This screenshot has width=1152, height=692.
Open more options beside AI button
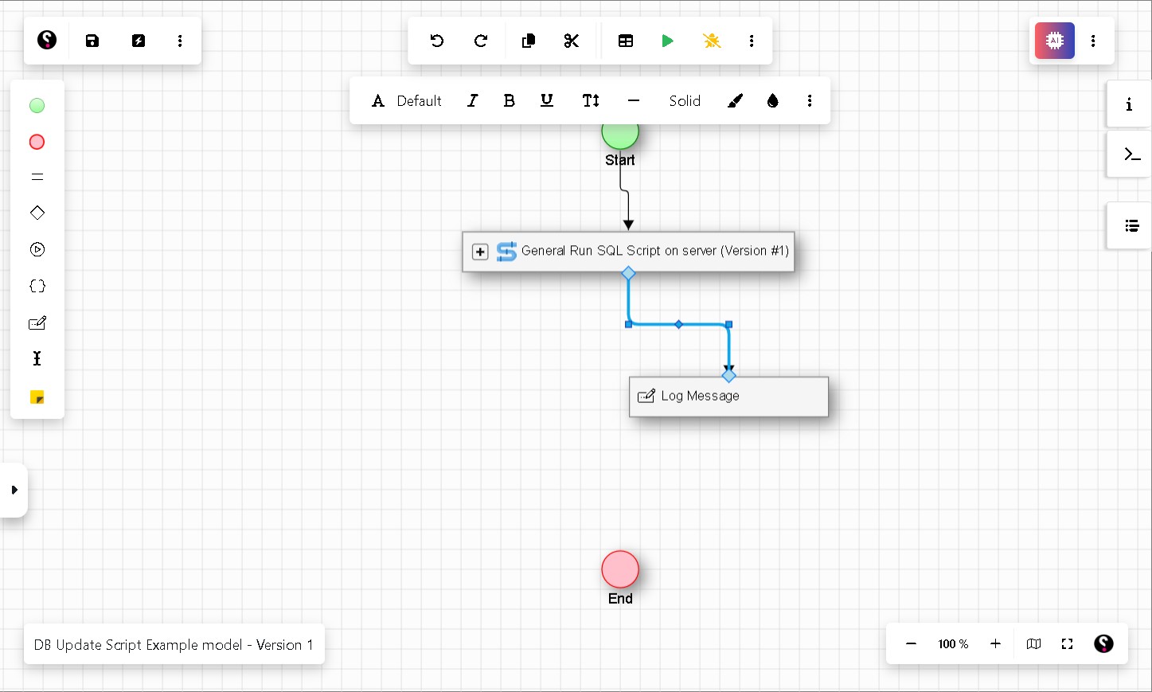coord(1093,41)
